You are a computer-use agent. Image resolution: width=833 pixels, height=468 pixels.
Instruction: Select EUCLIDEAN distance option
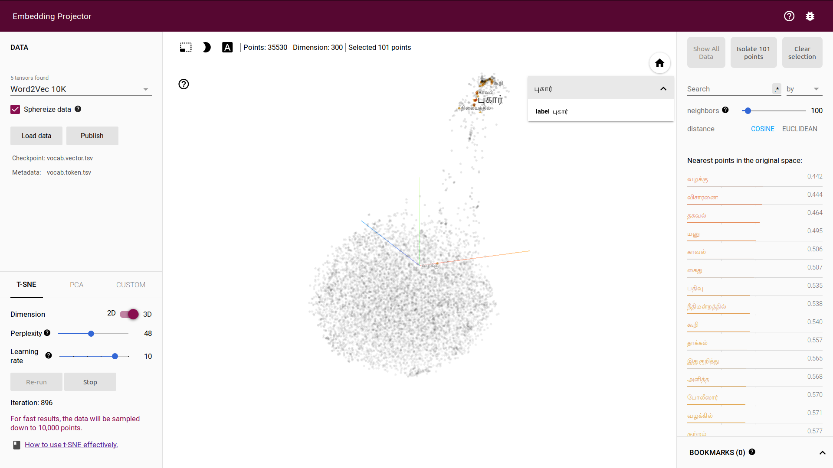799,129
